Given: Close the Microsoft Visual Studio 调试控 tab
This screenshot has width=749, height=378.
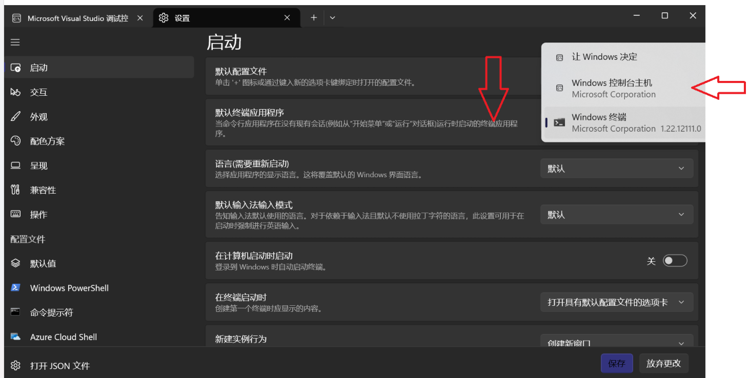Looking at the screenshot, I should pyautogui.click(x=140, y=18).
